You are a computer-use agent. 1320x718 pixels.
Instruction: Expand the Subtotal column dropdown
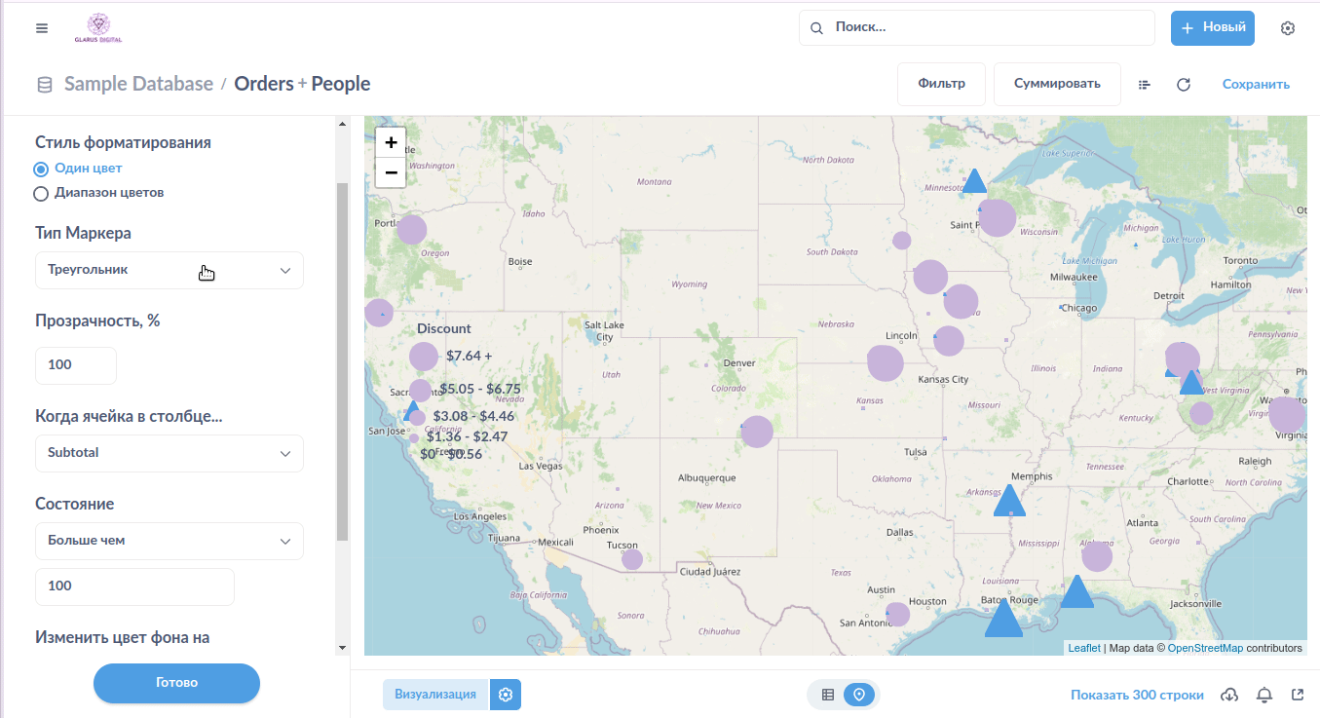click(x=170, y=453)
